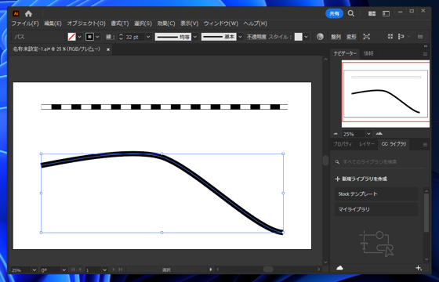Viewport: 439px width, 282px height.
Task: Click the 不透明度 opacity link
Action: click(x=256, y=37)
